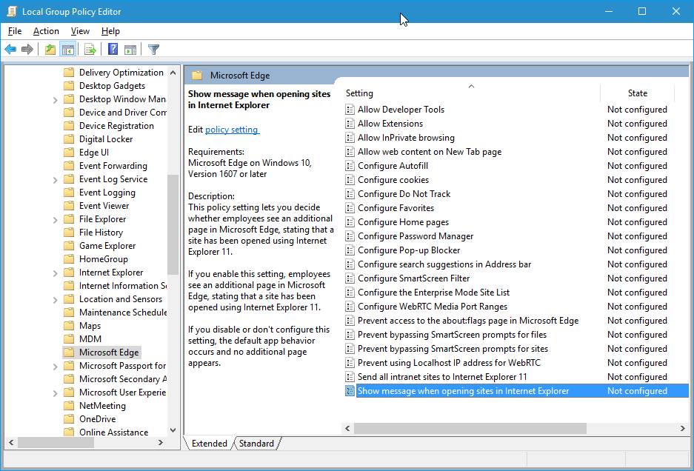The image size is (694, 471).
Task: Open Help via the blue question mark icon
Action: 113,49
